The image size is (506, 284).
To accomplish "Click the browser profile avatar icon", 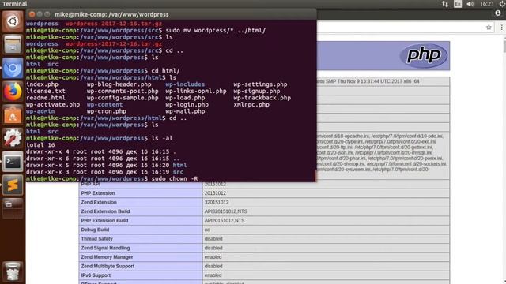I will click(498, 13).
